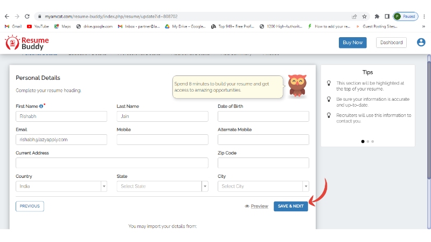Click the First Name info icon
Screen dimensions: 431x242
[41, 106]
